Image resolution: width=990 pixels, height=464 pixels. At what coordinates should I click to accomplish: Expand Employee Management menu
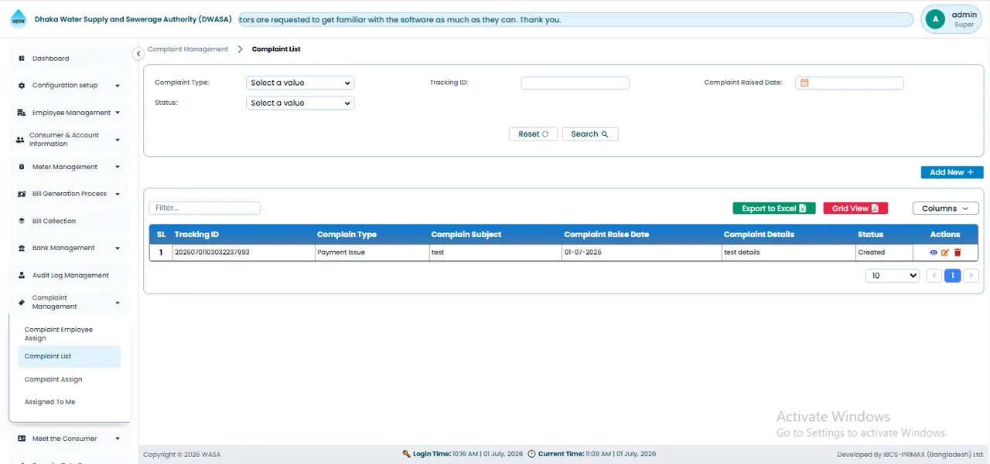tap(70, 113)
